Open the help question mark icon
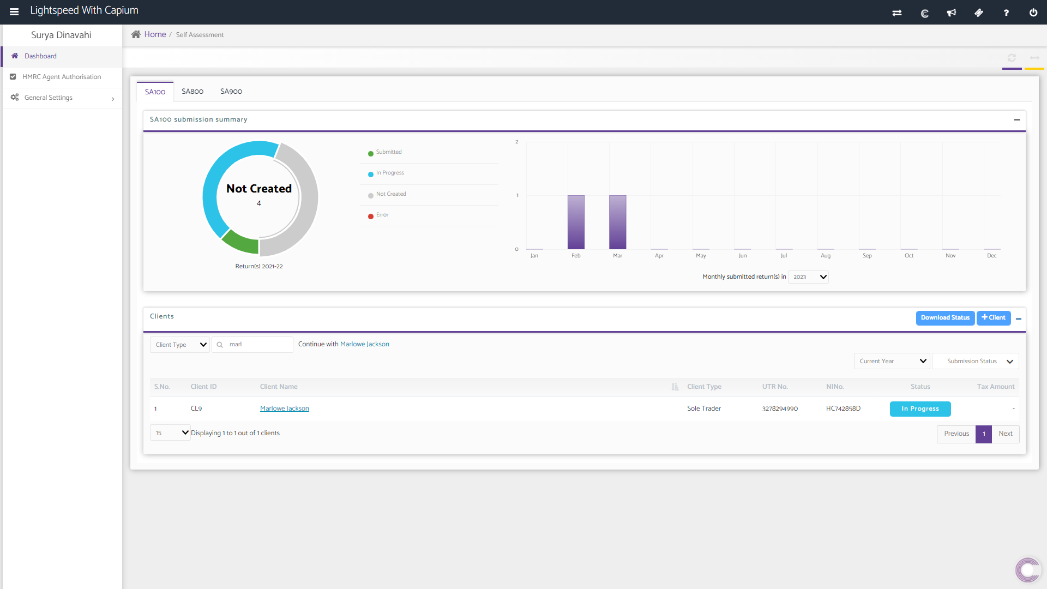Image resolution: width=1047 pixels, height=589 pixels. point(1006,13)
